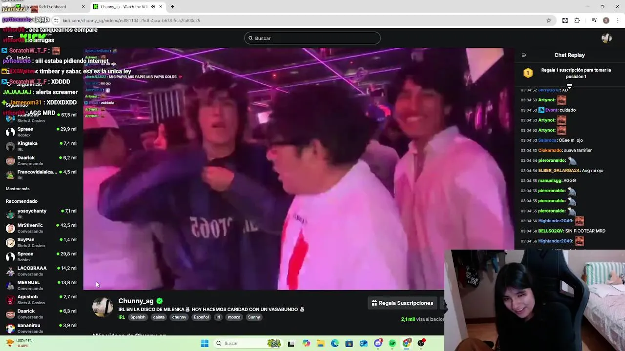Open the USD/PEN taskbar widget

(x=20, y=343)
